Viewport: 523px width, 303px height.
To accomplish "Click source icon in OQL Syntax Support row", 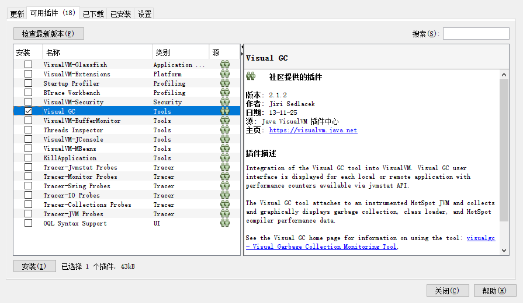I will click(225, 223).
